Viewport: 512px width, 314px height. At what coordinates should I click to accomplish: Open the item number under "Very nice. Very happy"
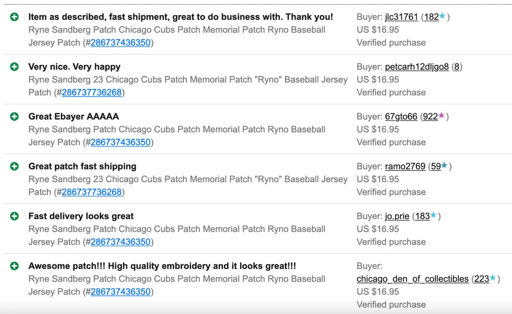(92, 92)
